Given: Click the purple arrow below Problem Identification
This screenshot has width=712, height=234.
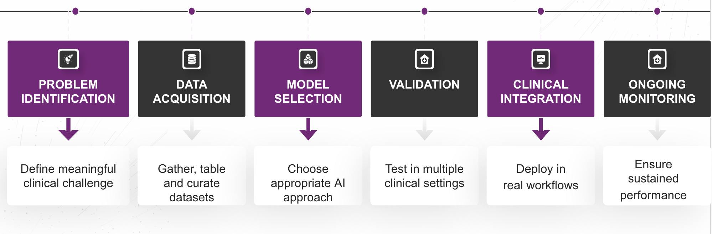Looking at the screenshot, I should coord(68,129).
